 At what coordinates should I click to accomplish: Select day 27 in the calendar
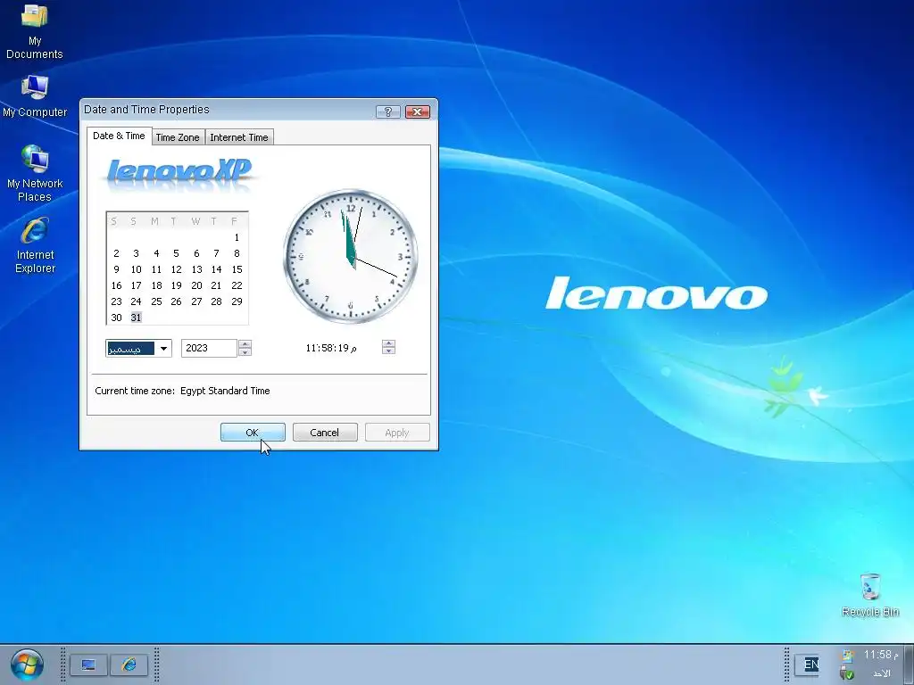click(x=196, y=301)
